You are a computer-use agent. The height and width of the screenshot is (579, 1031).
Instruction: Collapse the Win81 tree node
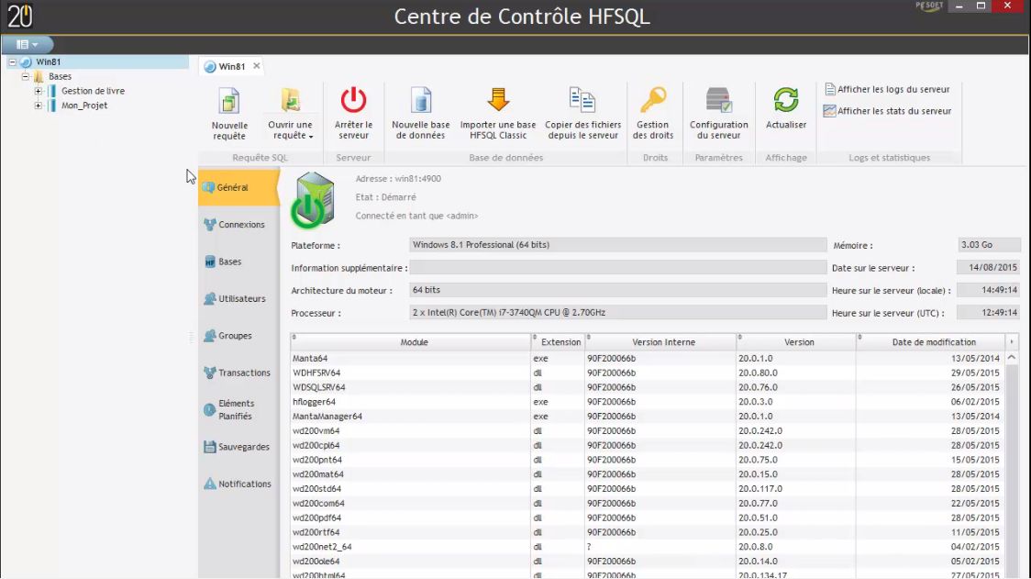coord(13,61)
